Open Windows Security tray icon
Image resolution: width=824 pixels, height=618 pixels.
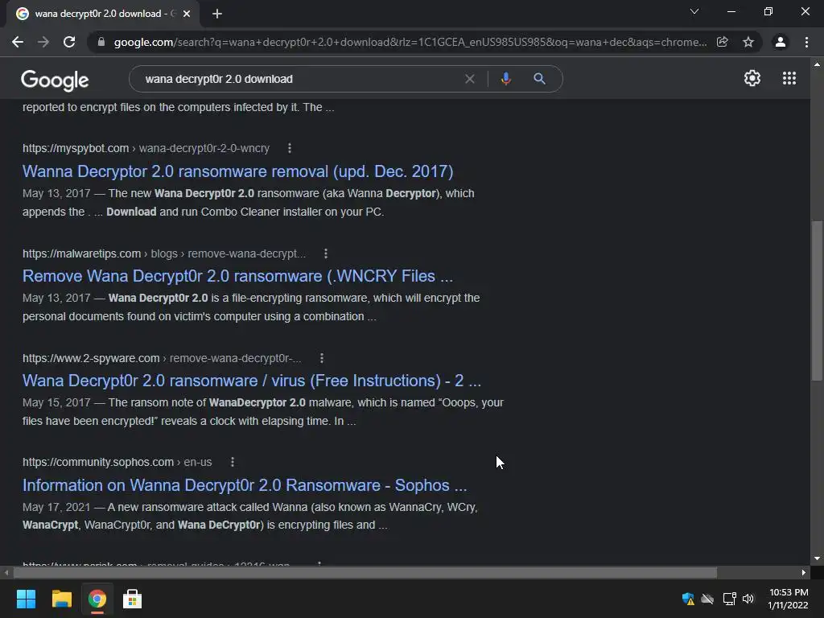click(688, 599)
